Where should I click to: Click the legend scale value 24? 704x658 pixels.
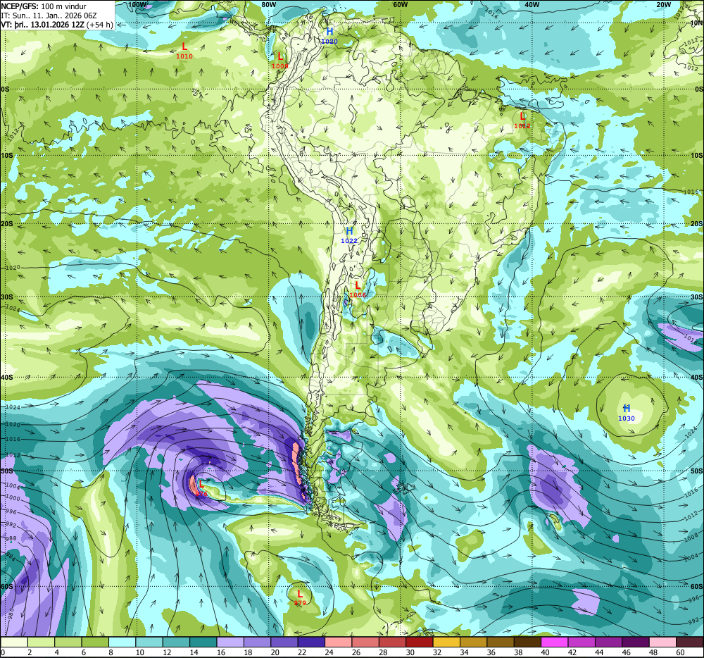point(329,652)
